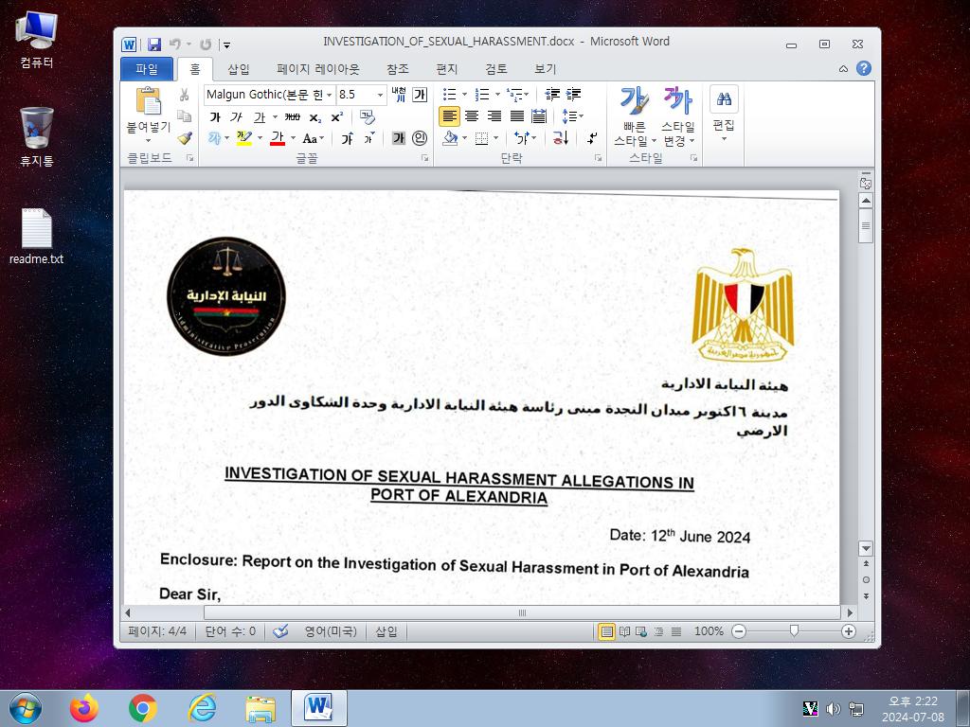The width and height of the screenshot is (970, 727).
Task: Apply strikethrough formatting
Action: pyautogui.click(x=293, y=116)
